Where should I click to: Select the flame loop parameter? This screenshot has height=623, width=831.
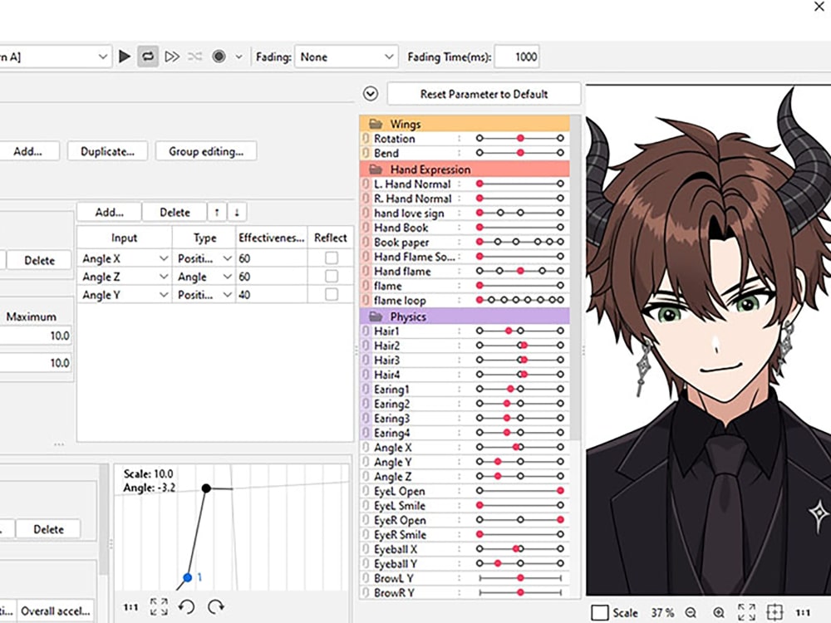400,301
